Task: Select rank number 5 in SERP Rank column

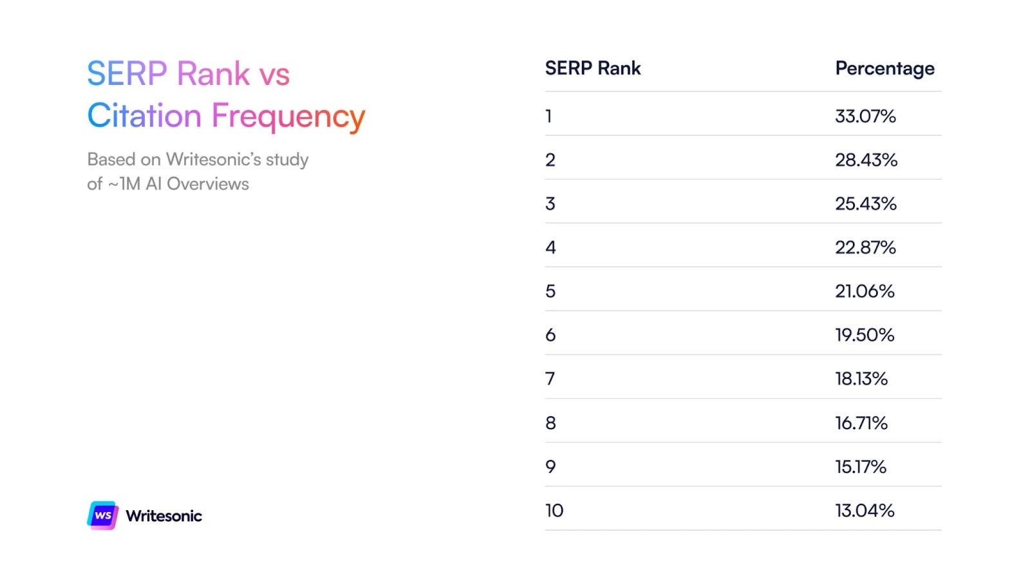Action: click(550, 291)
